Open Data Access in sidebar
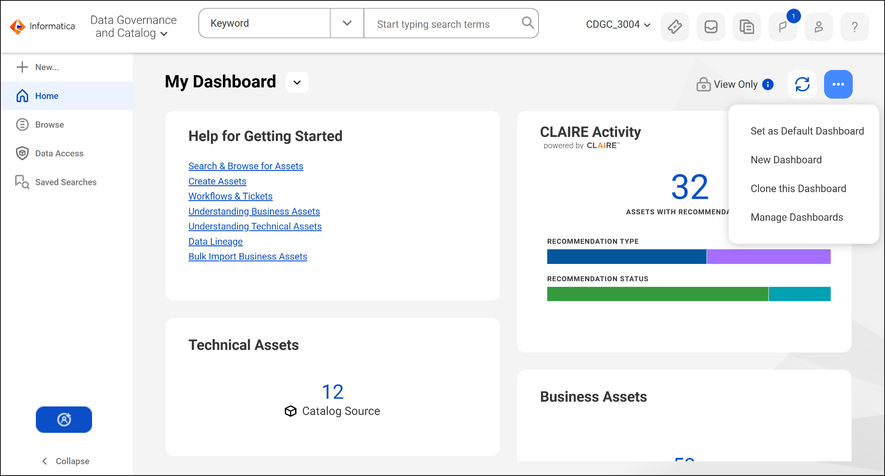This screenshot has width=885, height=476. tap(67, 153)
